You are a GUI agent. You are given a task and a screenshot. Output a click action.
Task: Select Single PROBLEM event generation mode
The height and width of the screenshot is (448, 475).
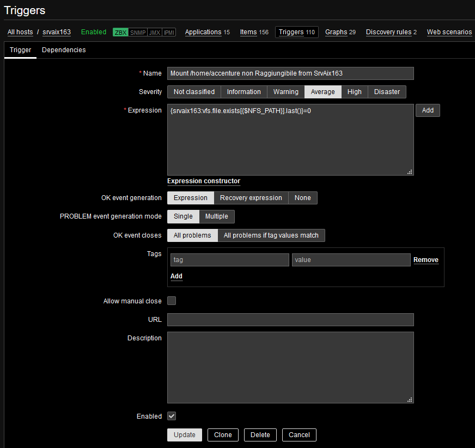[183, 216]
